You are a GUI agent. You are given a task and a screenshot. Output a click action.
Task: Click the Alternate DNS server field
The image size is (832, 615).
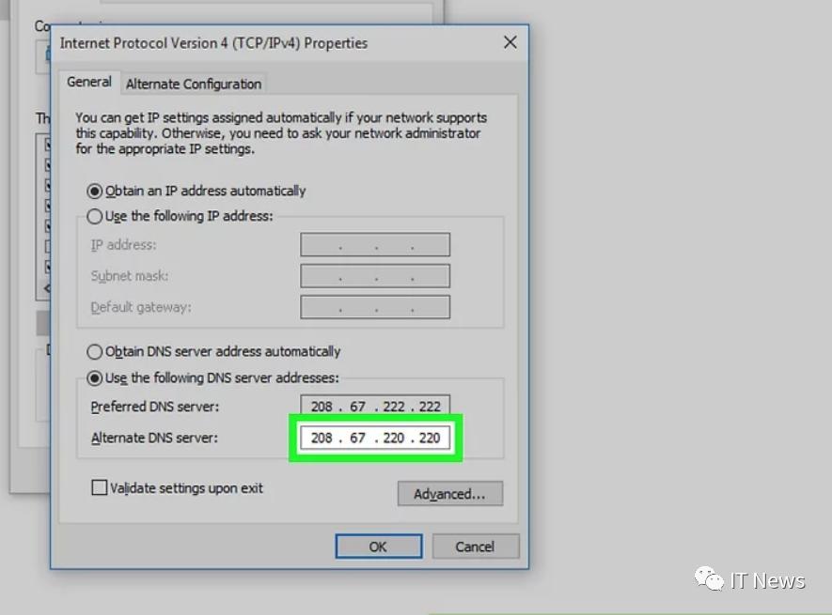coord(375,438)
